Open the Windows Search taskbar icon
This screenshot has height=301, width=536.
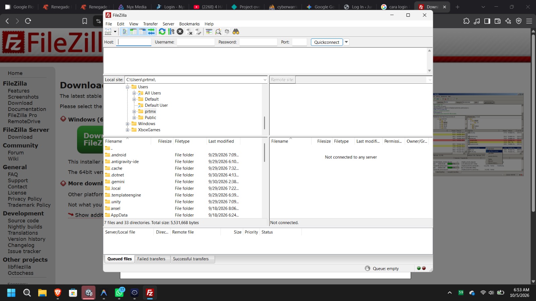[x=27, y=293]
